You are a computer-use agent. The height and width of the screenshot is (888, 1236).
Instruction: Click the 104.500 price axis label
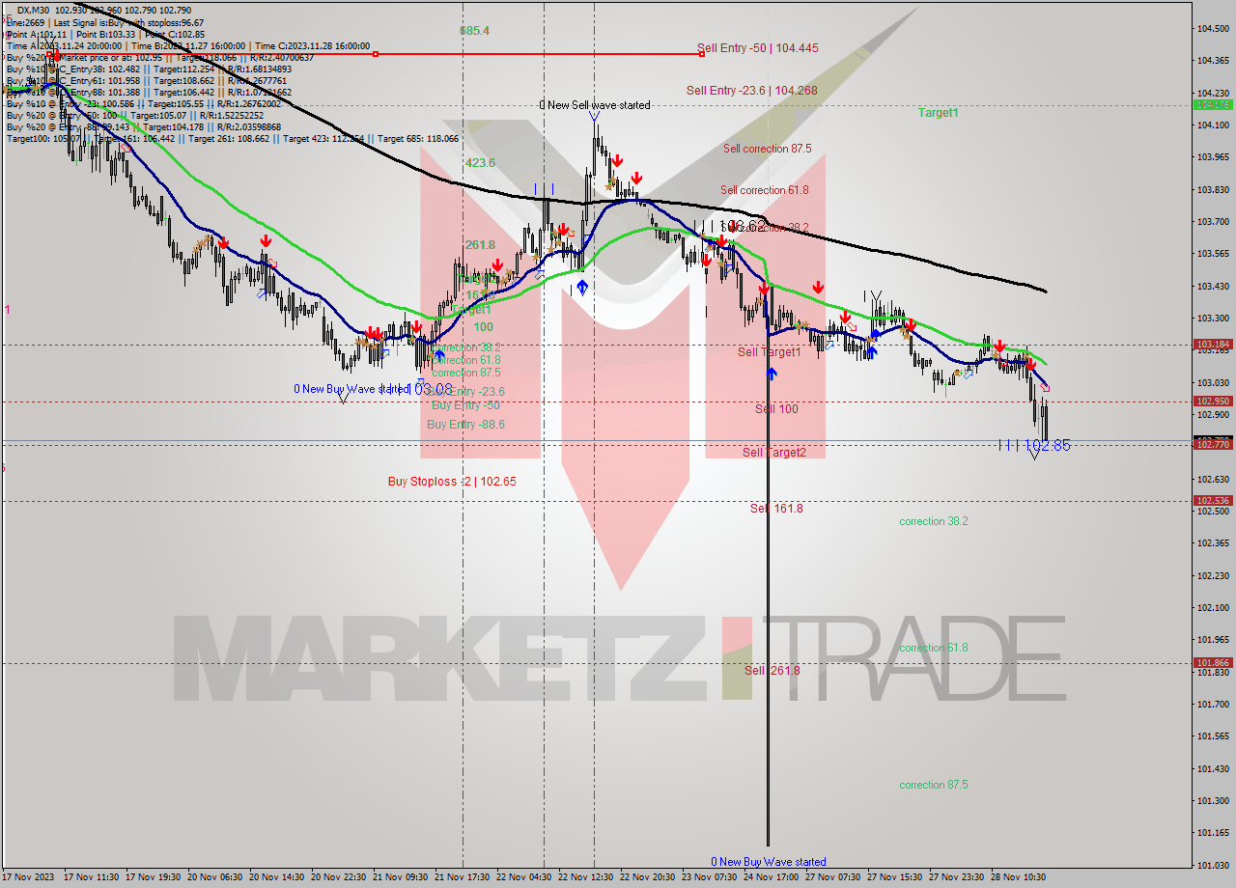click(x=1213, y=28)
